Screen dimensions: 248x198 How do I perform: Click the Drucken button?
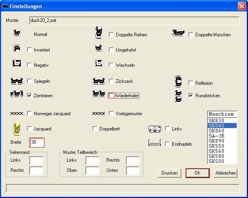(170, 173)
